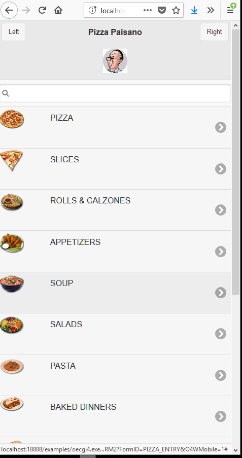
Task: Click the Right header button
Action: point(214,32)
